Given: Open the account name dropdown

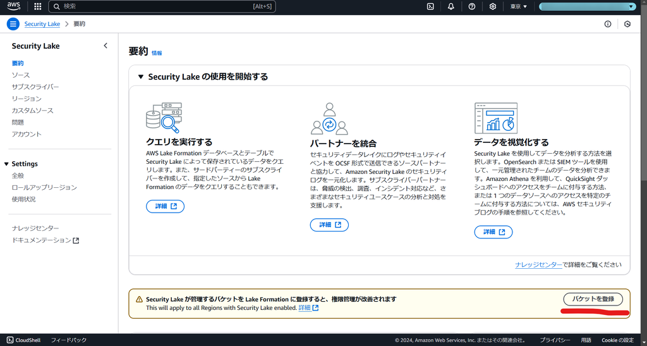Looking at the screenshot, I should 588,6.
